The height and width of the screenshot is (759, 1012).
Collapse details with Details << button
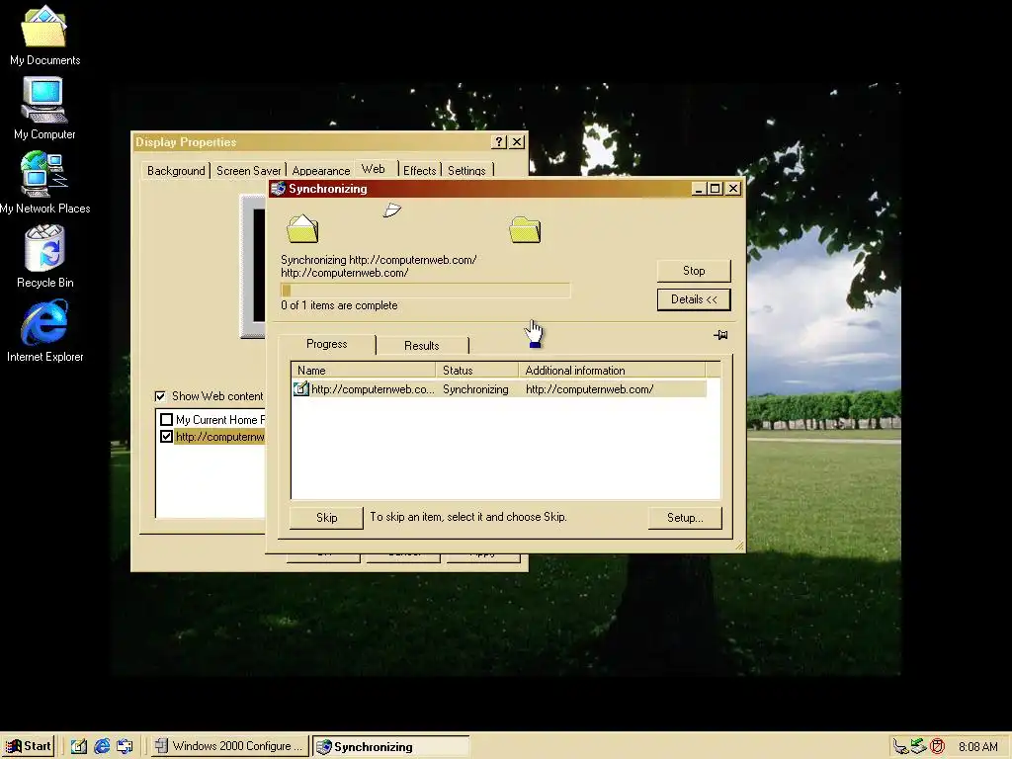[694, 299]
